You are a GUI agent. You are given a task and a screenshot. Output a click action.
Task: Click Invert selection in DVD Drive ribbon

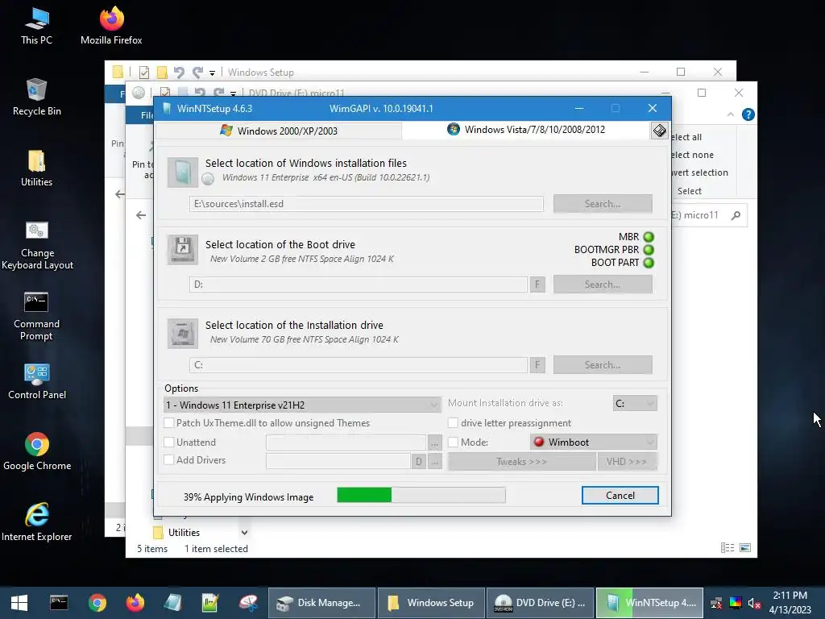700,172
